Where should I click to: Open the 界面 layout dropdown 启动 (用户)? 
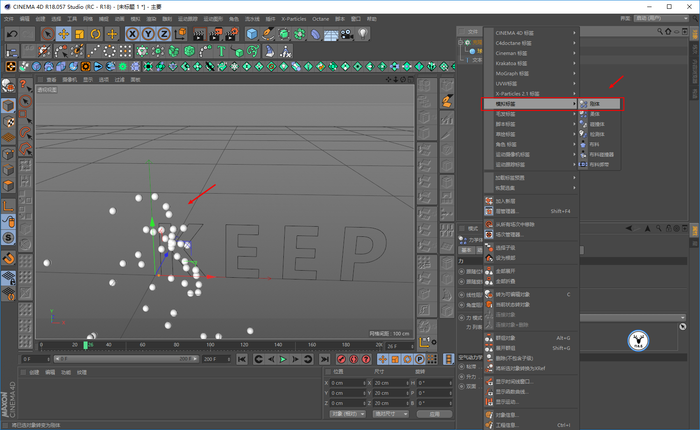[x=661, y=18]
